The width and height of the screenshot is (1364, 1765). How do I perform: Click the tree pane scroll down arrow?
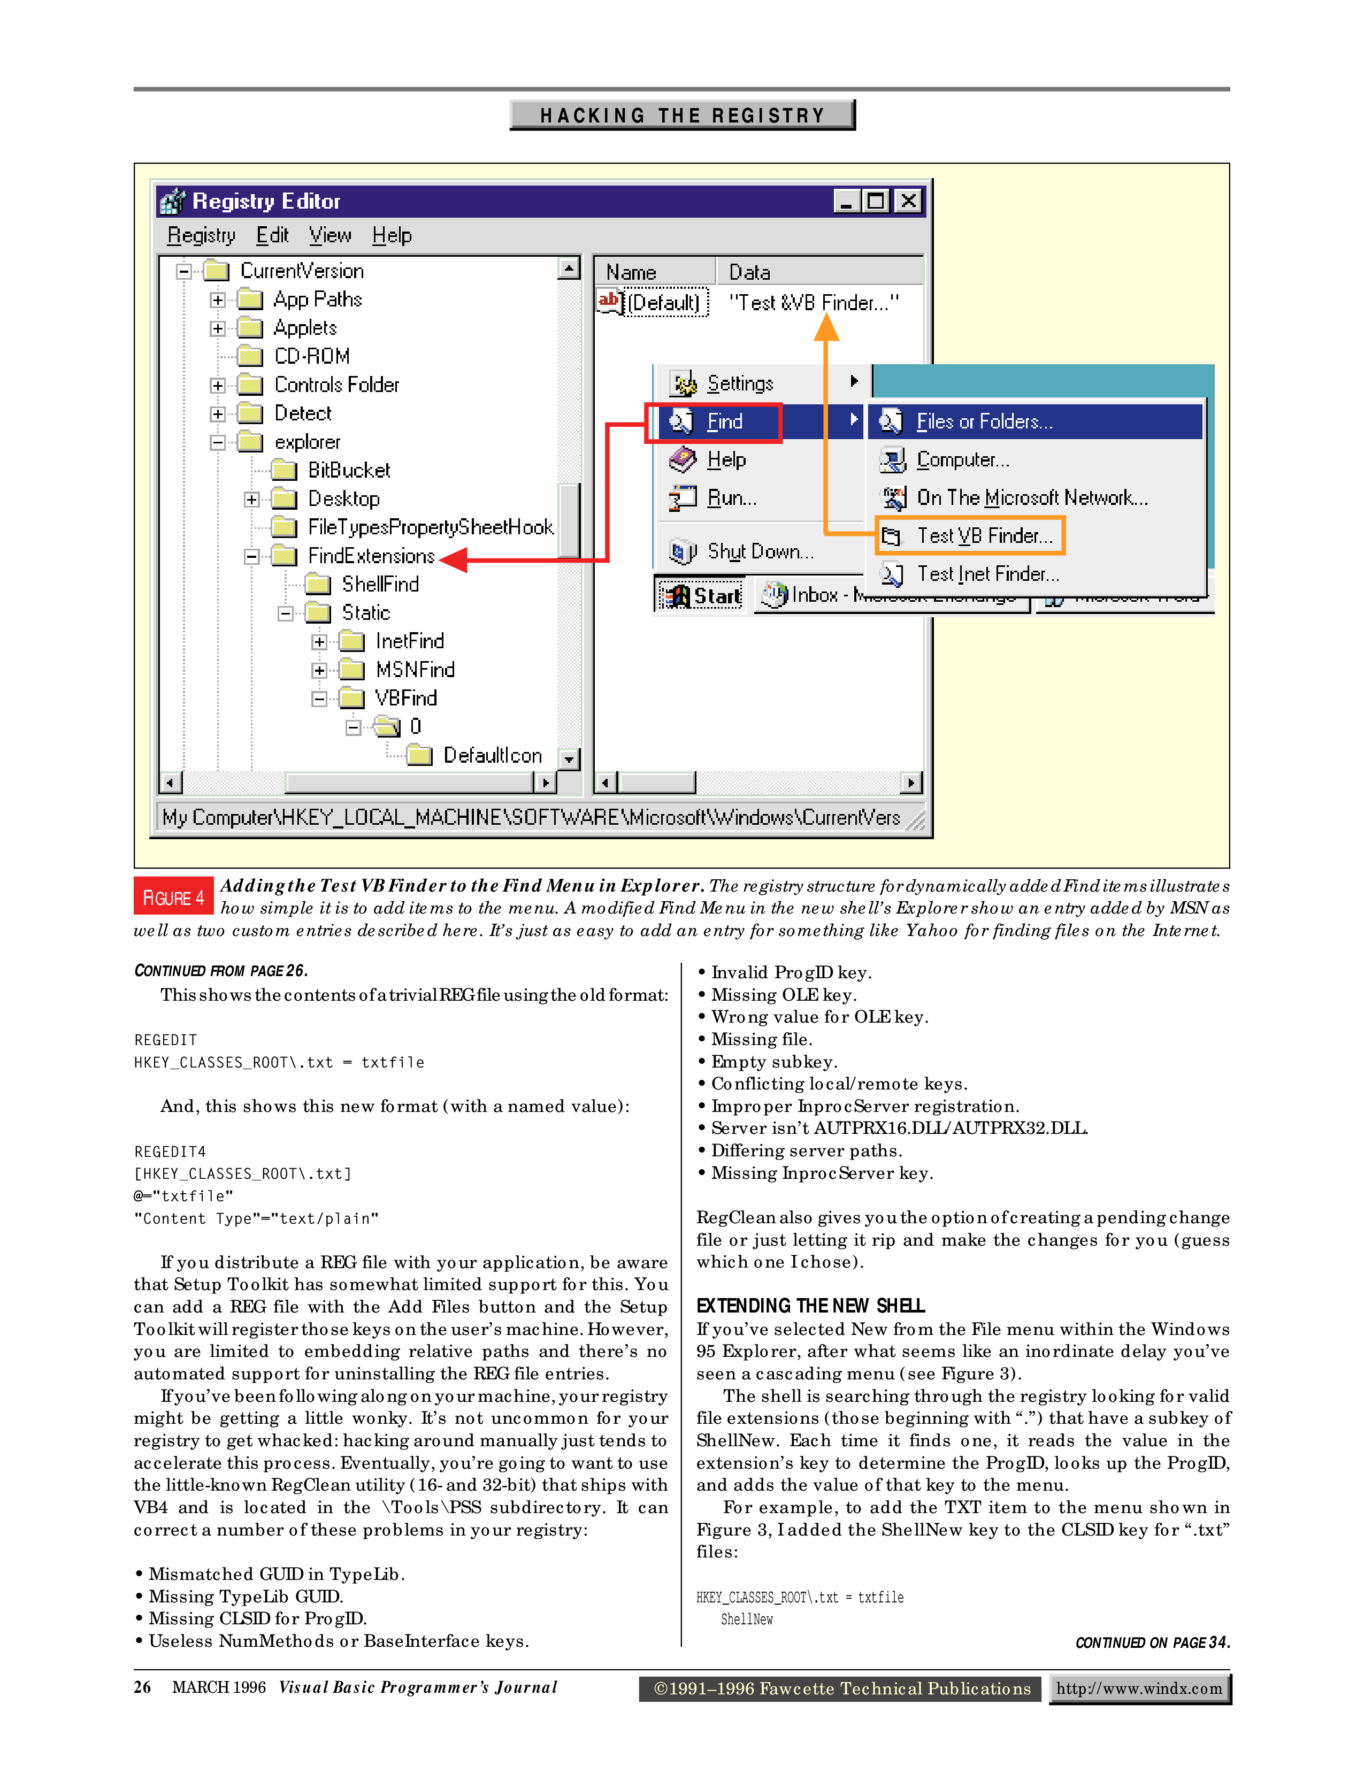click(570, 759)
